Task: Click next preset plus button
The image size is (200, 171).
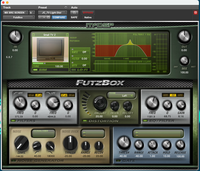Action: click(44, 17)
